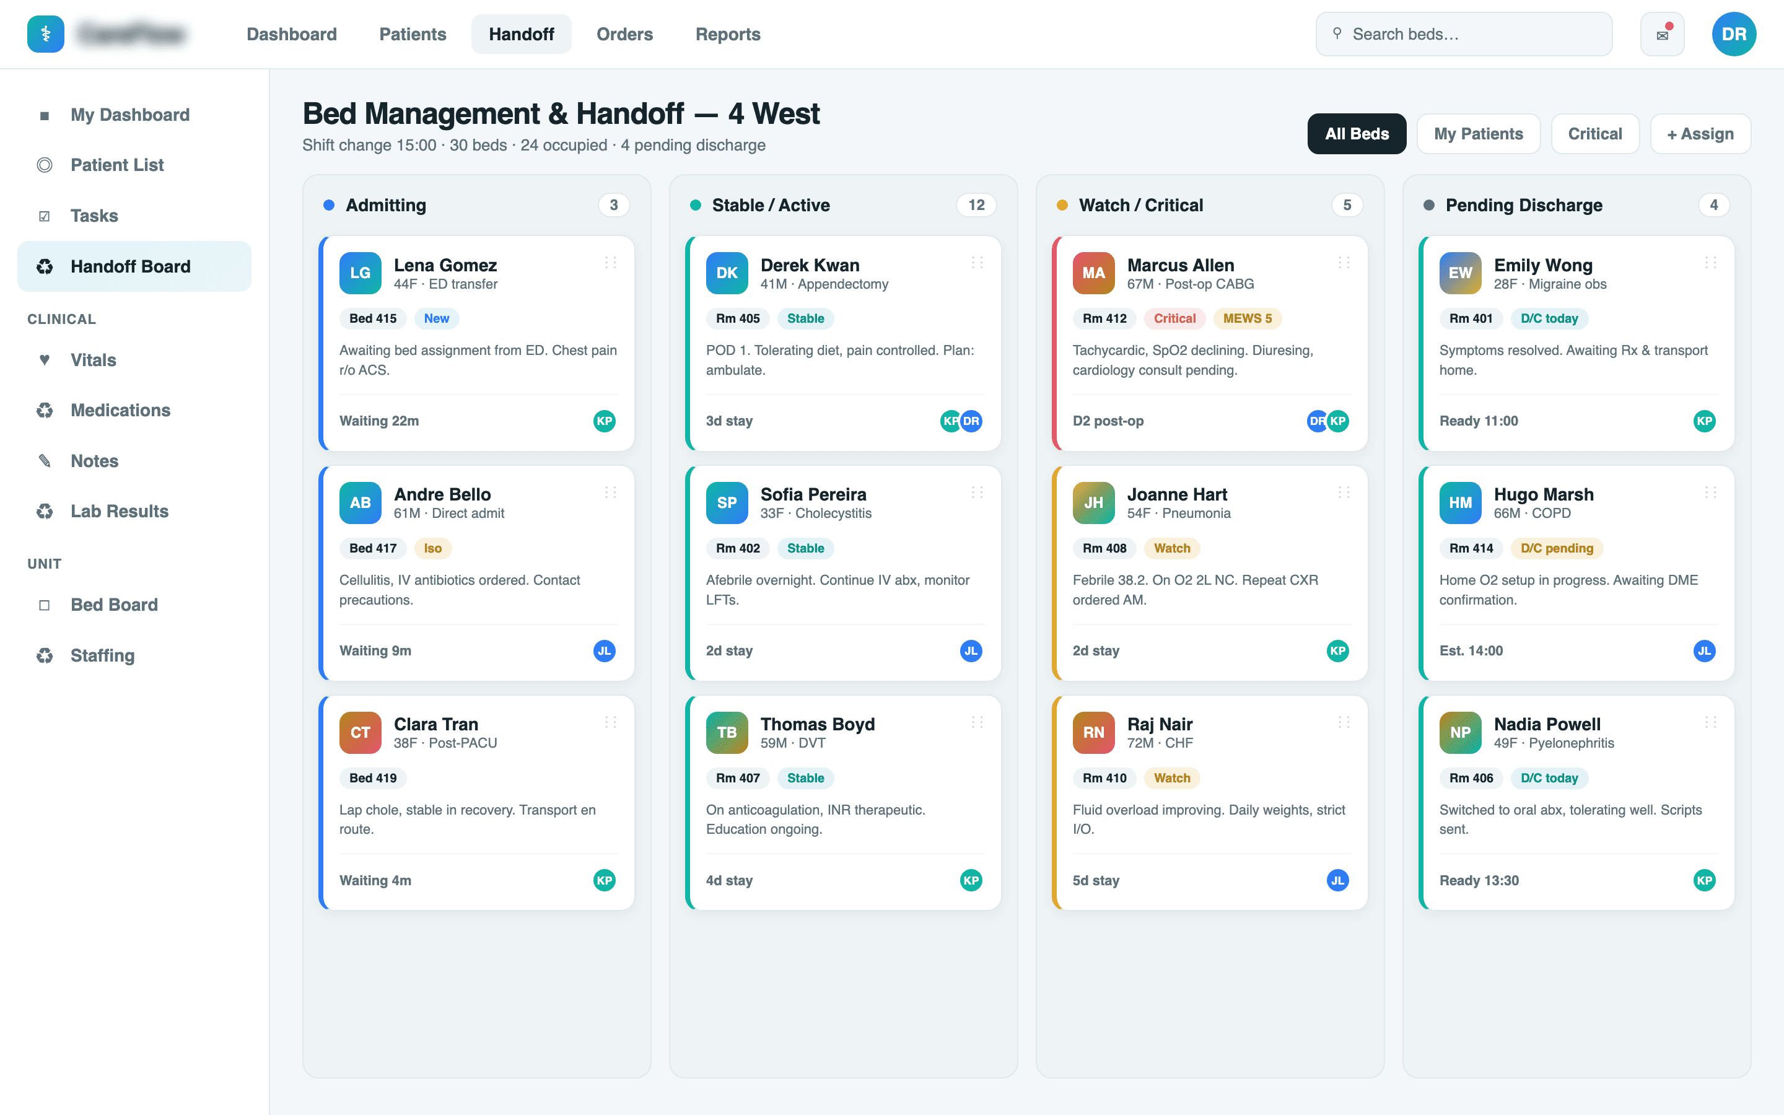Click the drag handle on Thomas Boyd card

977,722
